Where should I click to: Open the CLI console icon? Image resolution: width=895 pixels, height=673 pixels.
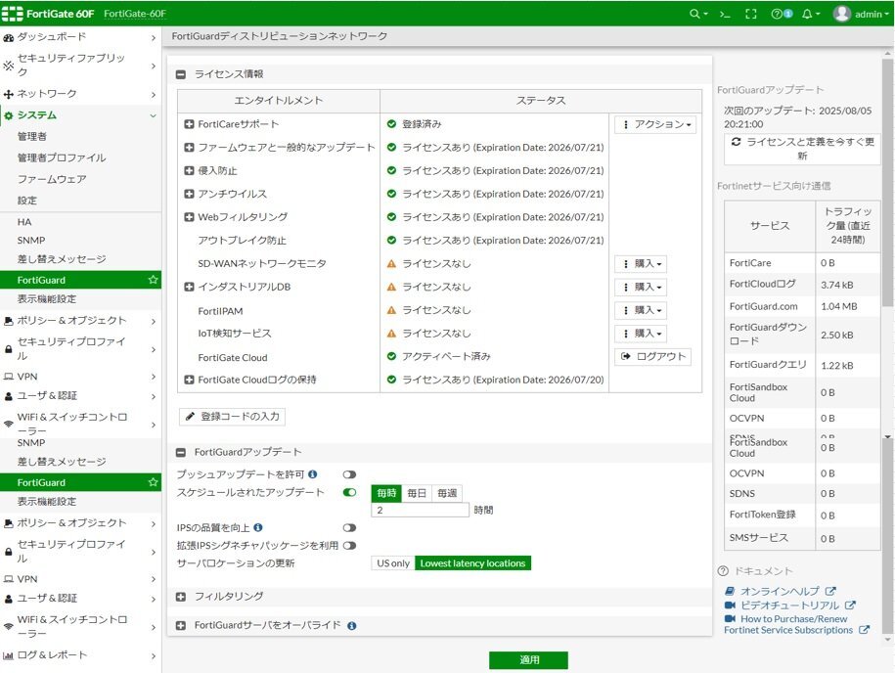[x=725, y=14]
